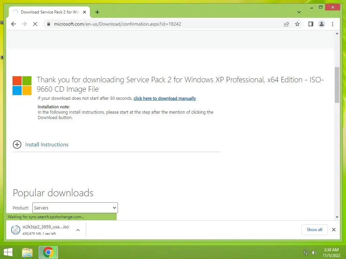Screen dimensions: 346x259
Task: Click here to download manually link
Action: point(165,98)
